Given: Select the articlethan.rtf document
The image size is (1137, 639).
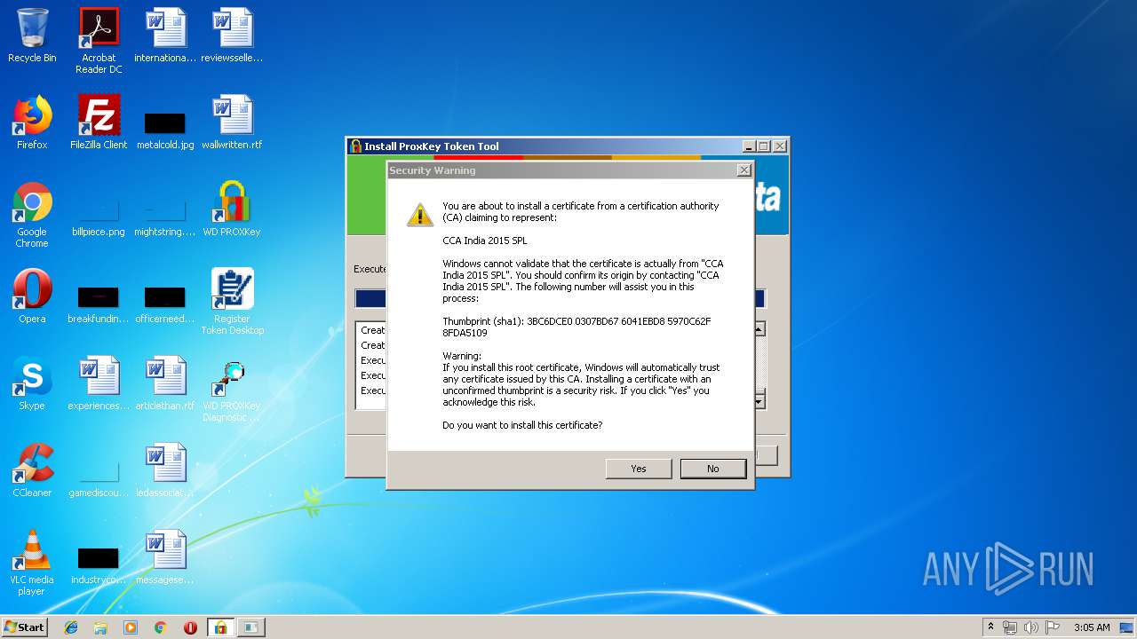Looking at the screenshot, I should point(165,383).
